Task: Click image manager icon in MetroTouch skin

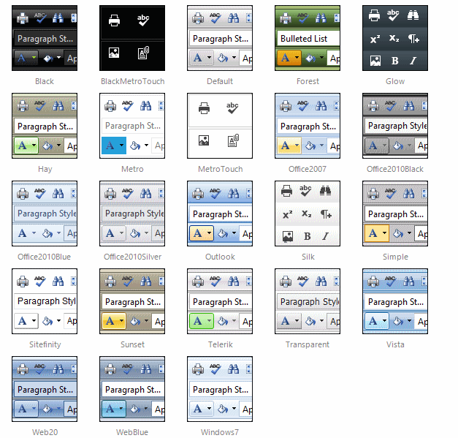Action: click(x=204, y=140)
